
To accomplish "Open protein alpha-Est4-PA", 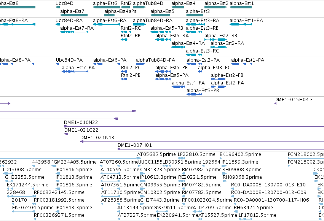I will [x=188, y=83].
